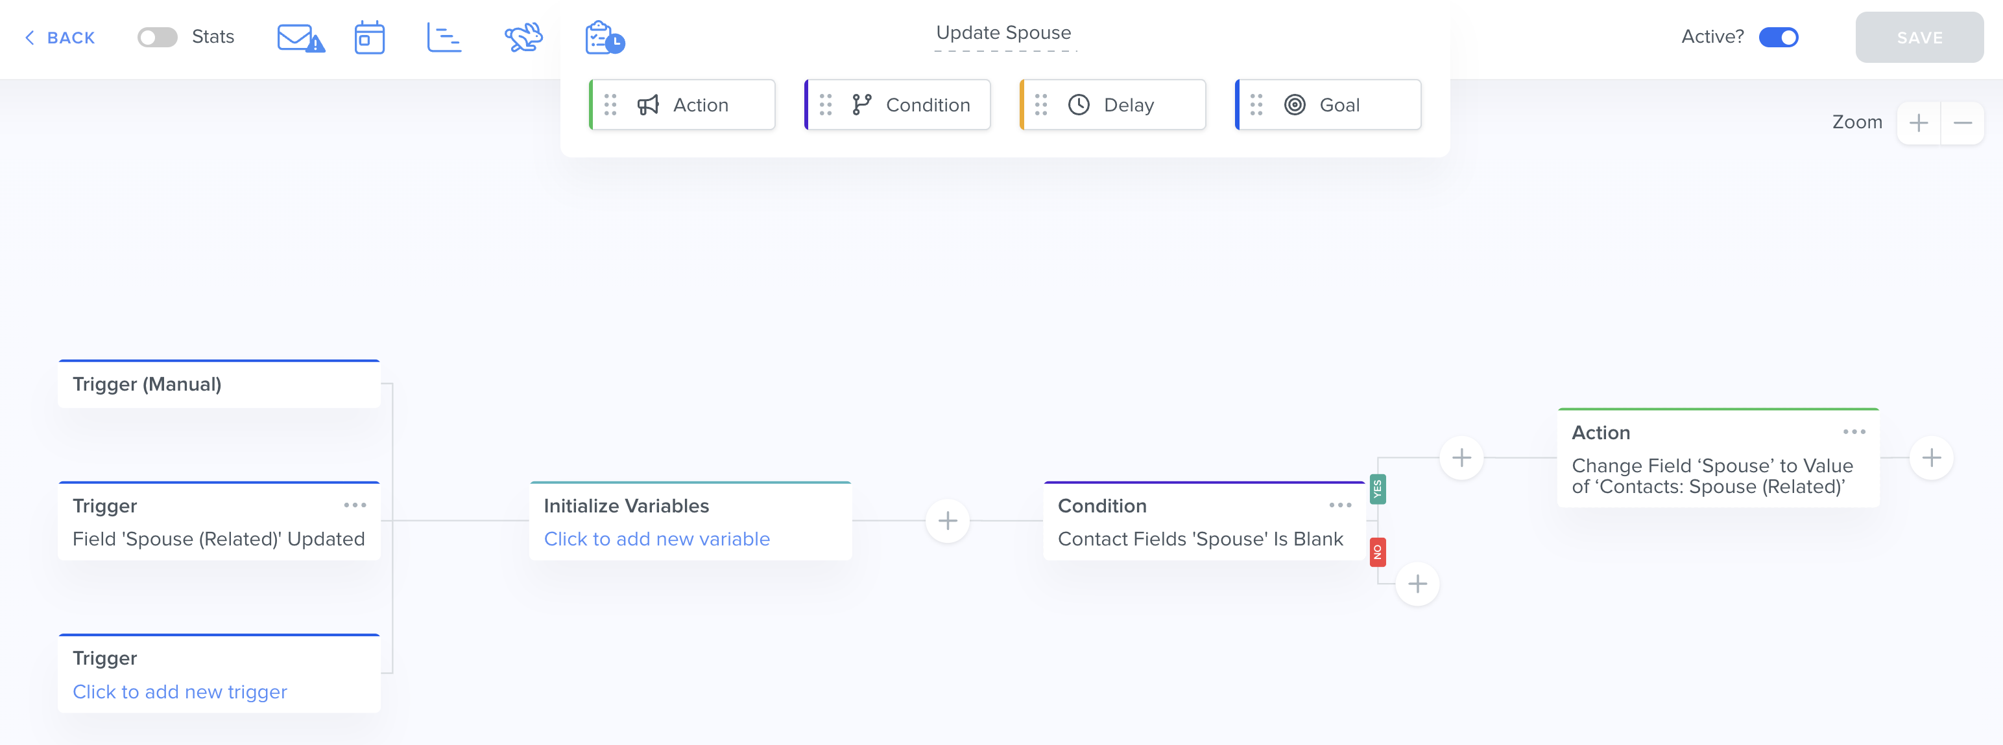Click the Zoom in plus icon

click(x=1918, y=122)
